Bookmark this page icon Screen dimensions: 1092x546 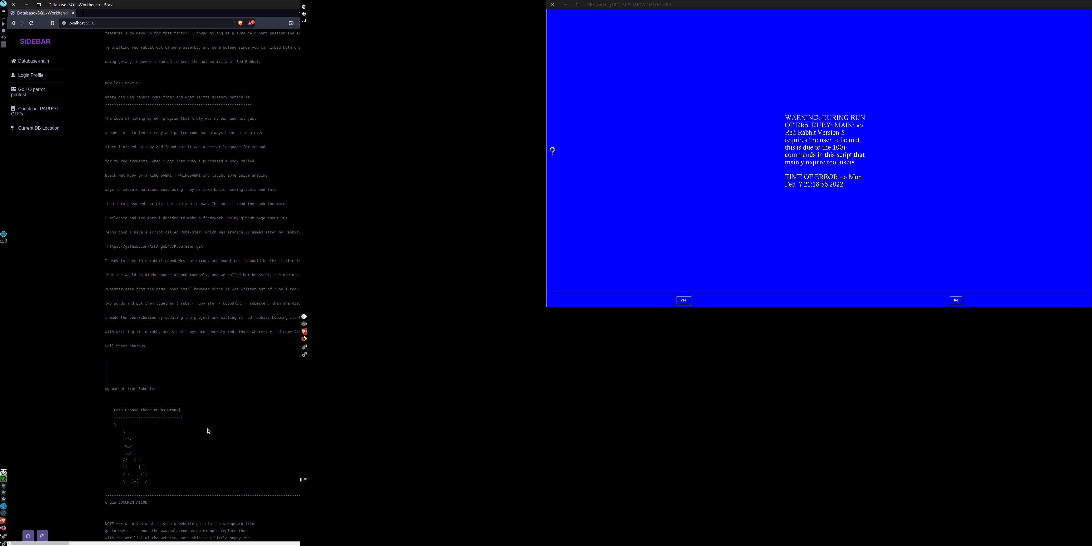53,23
